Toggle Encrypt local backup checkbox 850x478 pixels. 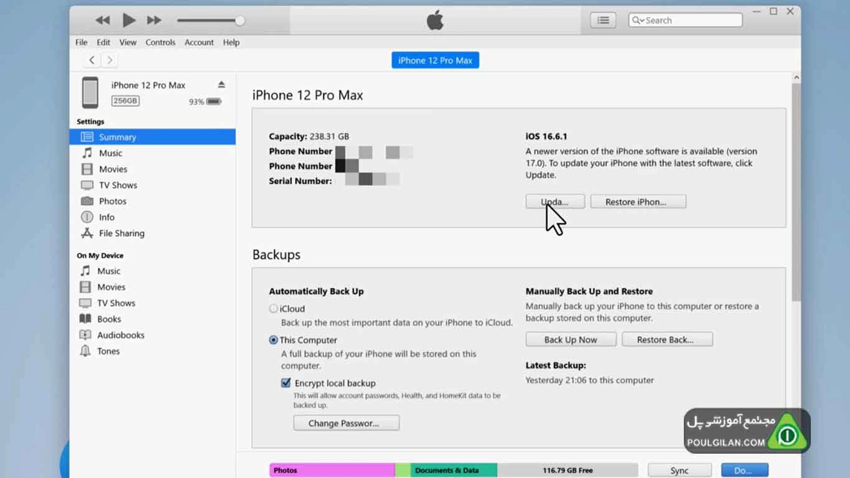(x=286, y=383)
